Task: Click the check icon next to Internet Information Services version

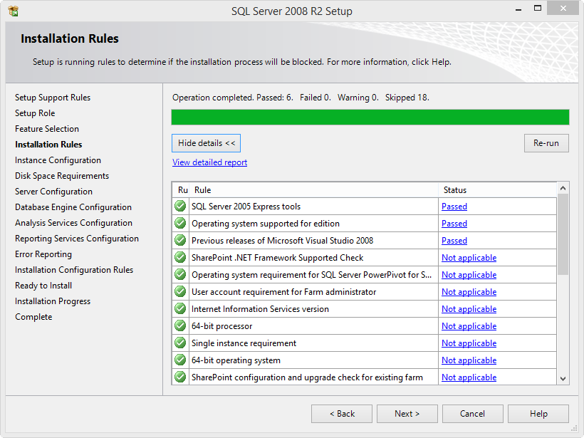Action: pos(179,308)
